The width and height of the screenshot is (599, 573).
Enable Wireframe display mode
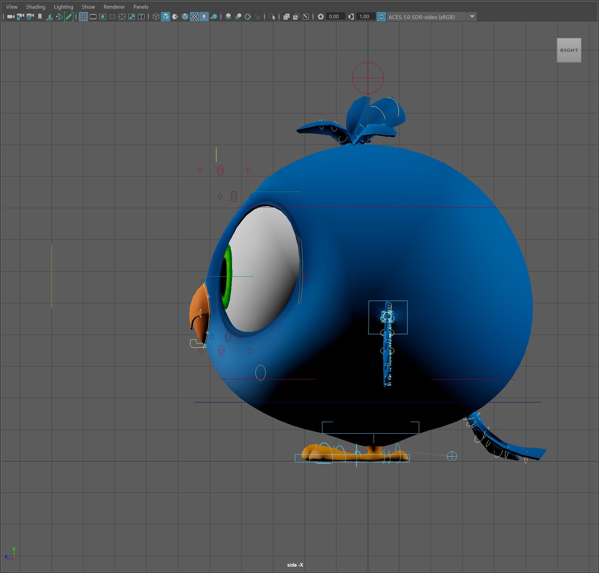[x=156, y=17]
